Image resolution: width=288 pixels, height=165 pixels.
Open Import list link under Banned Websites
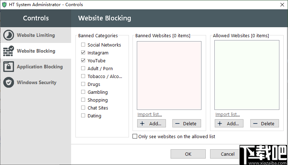[x=150, y=115]
